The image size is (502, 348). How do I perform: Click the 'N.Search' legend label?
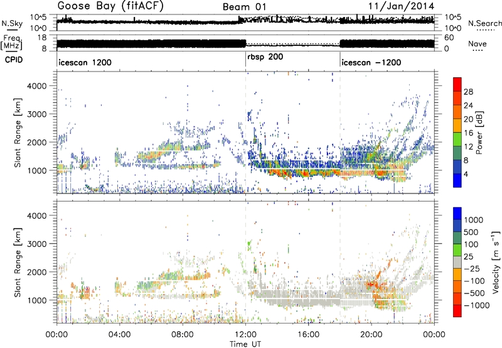(484, 23)
